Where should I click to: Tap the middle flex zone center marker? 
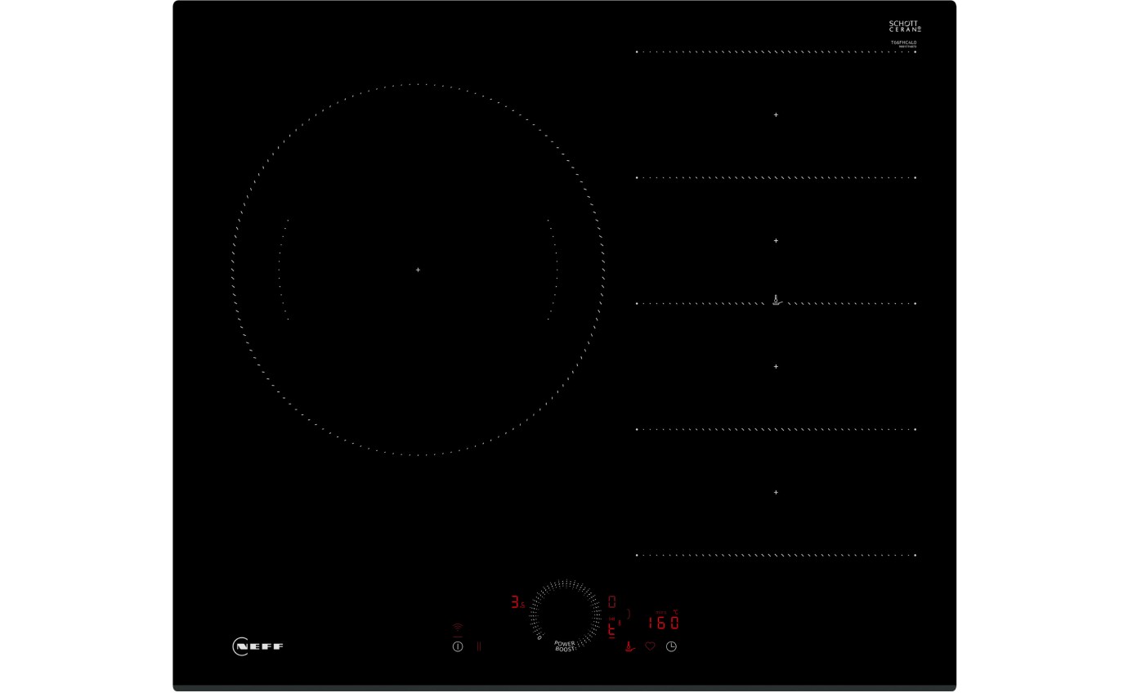click(x=775, y=240)
